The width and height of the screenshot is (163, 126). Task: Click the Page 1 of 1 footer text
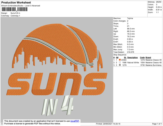pos(156,124)
